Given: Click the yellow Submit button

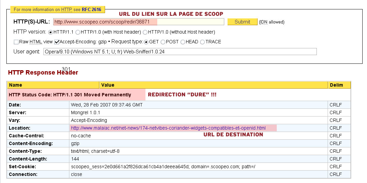Looking at the screenshot, I should click(x=242, y=22).
